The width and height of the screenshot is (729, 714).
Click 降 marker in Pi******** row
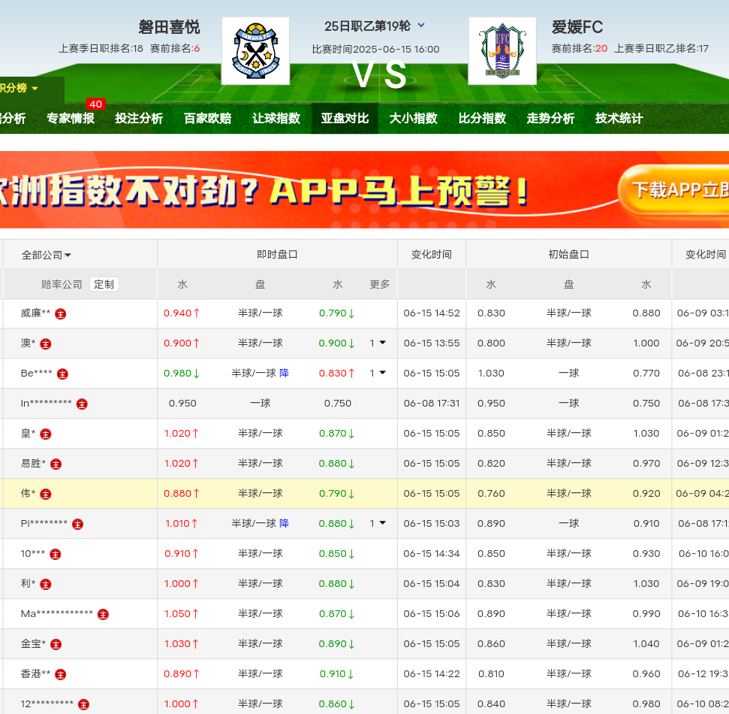pyautogui.click(x=284, y=523)
